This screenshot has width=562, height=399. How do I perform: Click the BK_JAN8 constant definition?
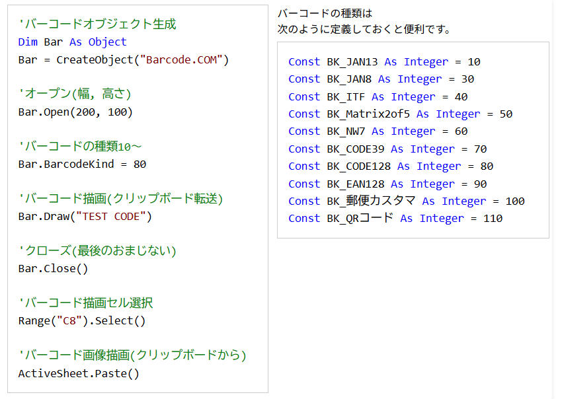tap(381, 79)
